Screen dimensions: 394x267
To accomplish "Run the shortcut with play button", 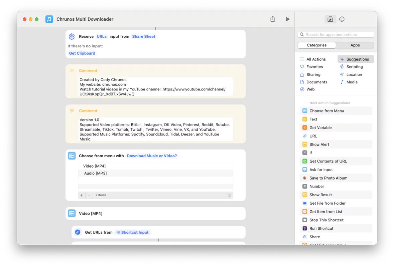I will [287, 19].
